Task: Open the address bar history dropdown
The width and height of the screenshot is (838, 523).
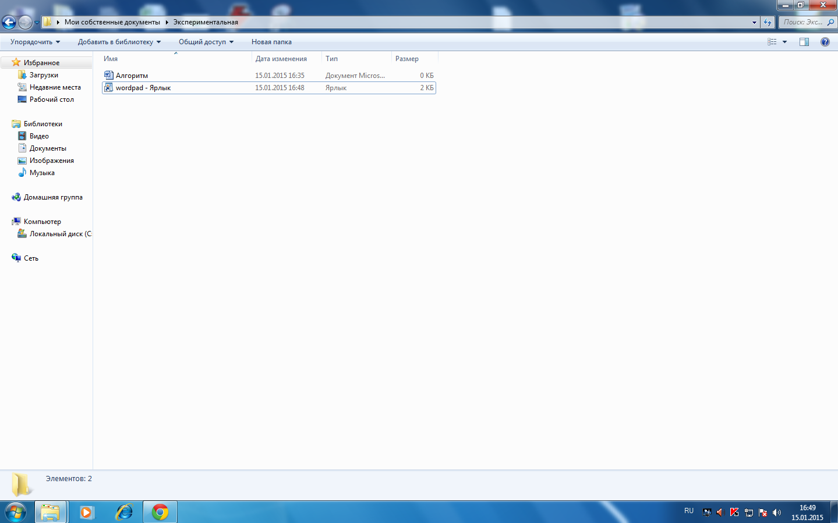Action: coord(754,22)
